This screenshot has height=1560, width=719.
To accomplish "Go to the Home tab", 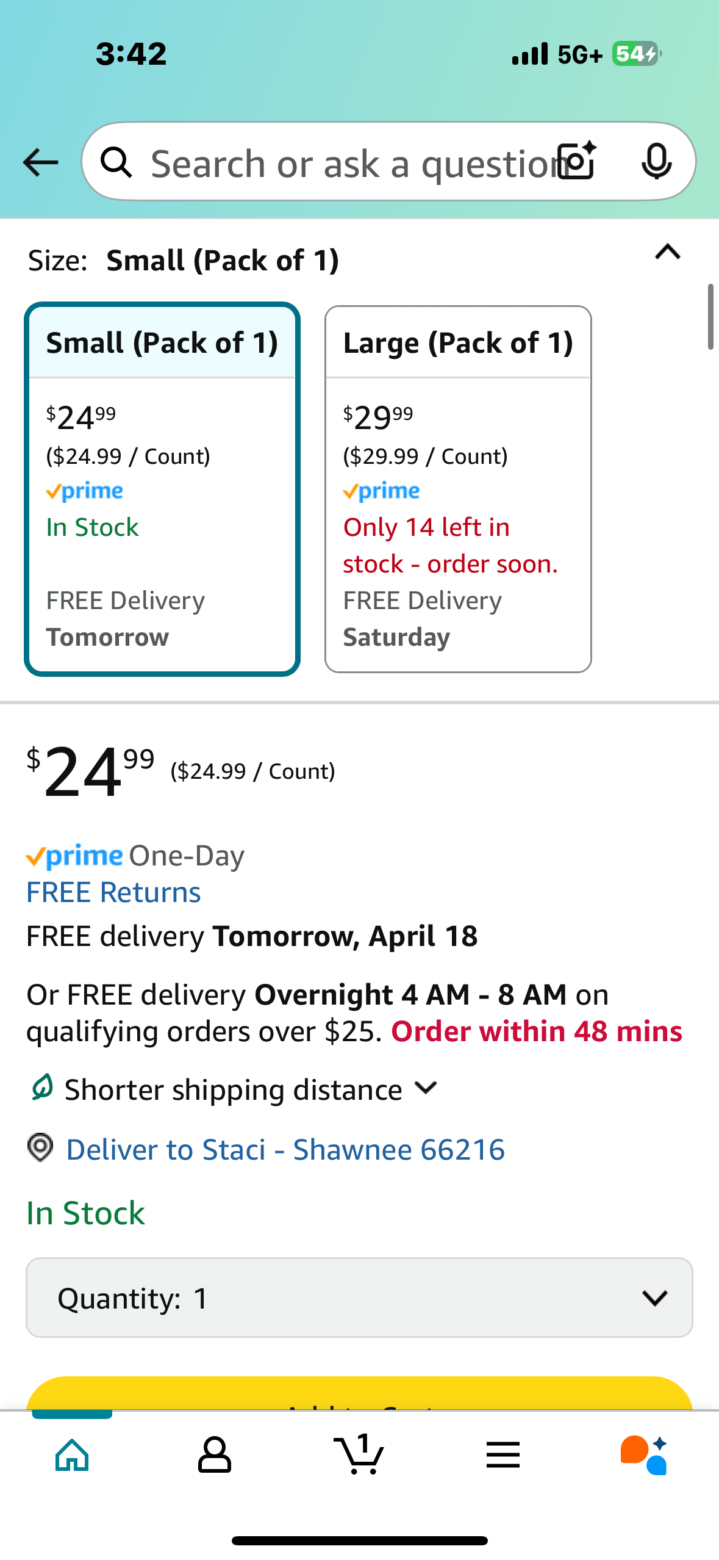I will click(x=72, y=1455).
